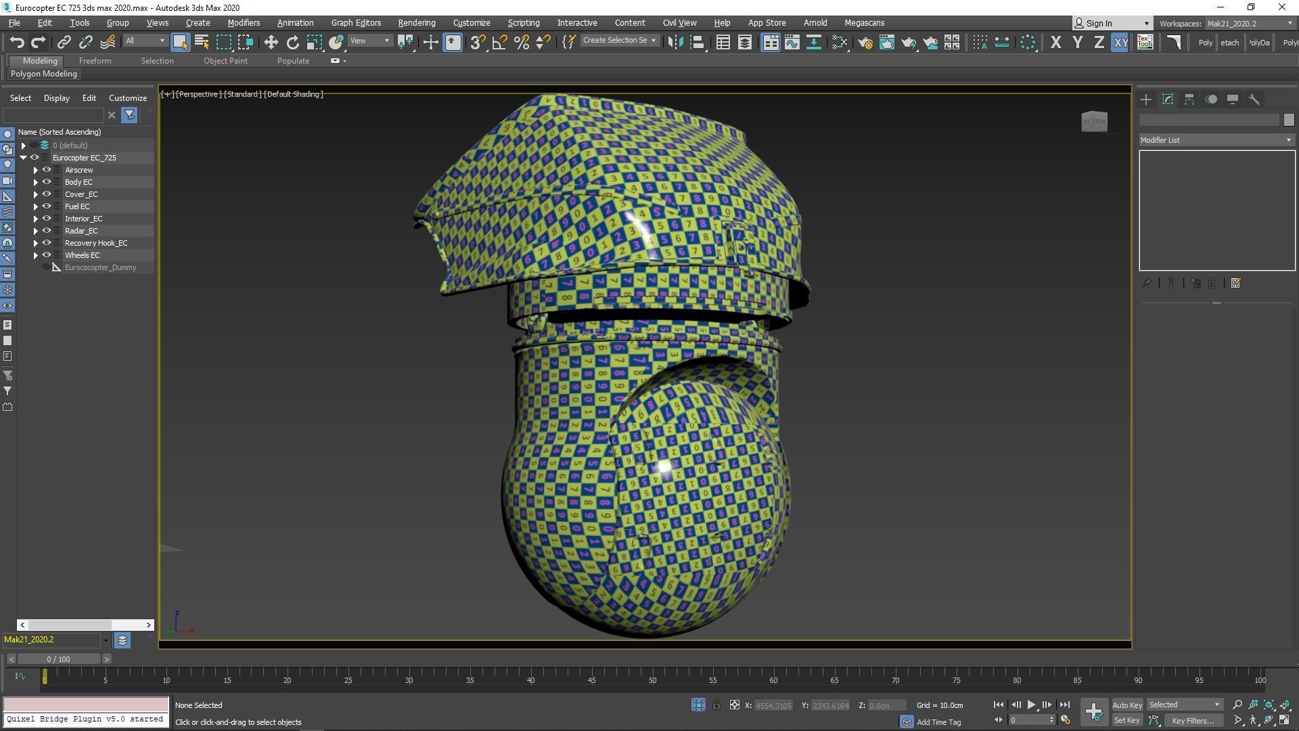This screenshot has height=731, width=1299.
Task: Click the Key Filters button
Action: (x=1193, y=720)
